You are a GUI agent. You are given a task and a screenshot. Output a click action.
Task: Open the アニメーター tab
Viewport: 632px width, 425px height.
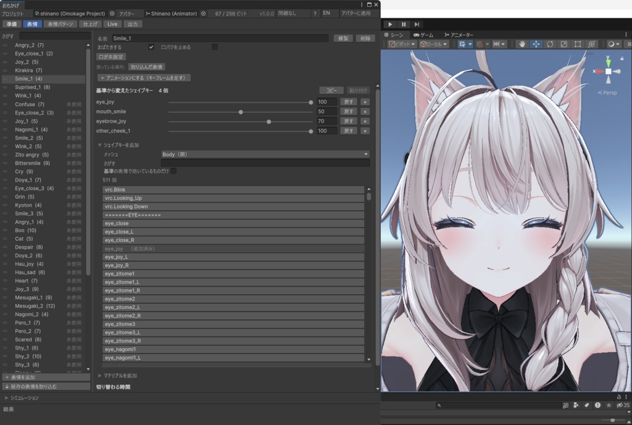click(x=459, y=35)
